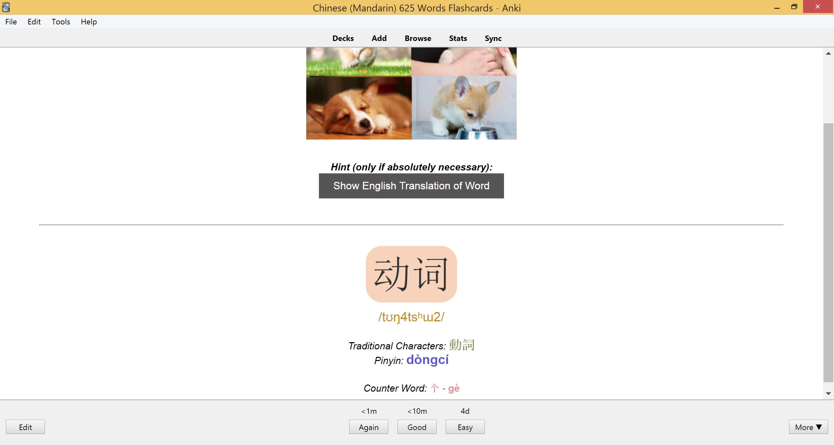Screen dimensions: 834x445
Task: Go to the Decks screen
Action: pos(343,38)
